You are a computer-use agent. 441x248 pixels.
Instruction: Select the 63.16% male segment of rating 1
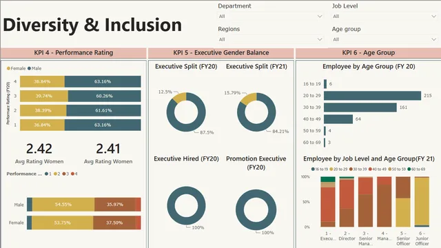tap(103, 125)
